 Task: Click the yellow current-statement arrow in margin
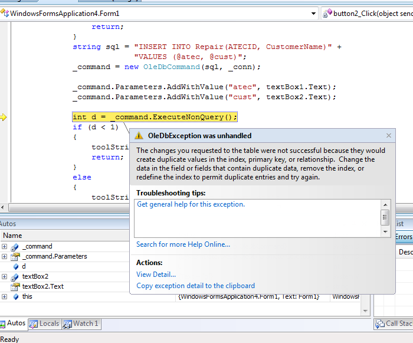coord(4,117)
